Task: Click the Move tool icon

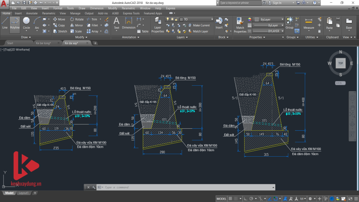Action: (59, 19)
